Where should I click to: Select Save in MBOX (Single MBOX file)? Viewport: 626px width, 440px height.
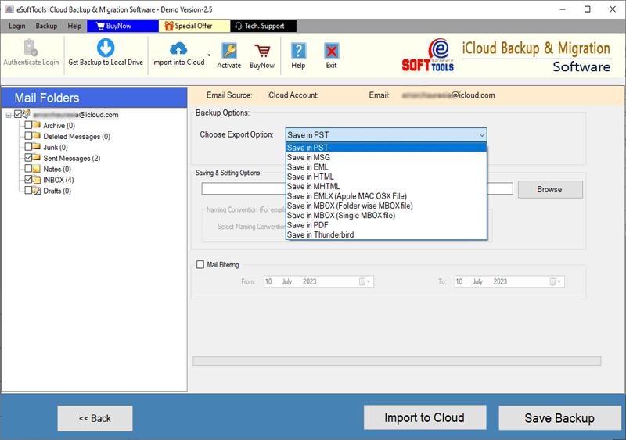[x=387, y=216]
